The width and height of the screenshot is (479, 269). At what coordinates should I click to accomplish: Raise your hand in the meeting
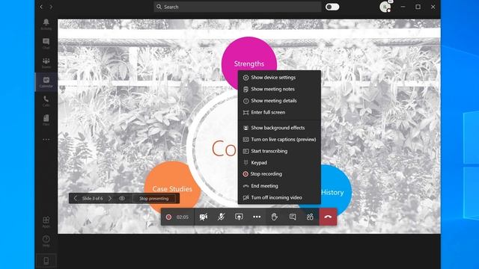coord(275,217)
